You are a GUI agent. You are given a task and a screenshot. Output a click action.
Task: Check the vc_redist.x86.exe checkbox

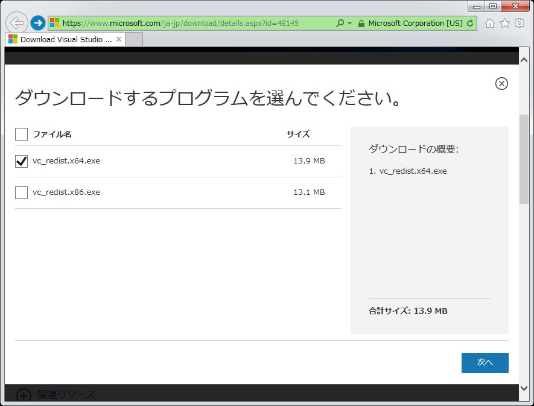21,192
